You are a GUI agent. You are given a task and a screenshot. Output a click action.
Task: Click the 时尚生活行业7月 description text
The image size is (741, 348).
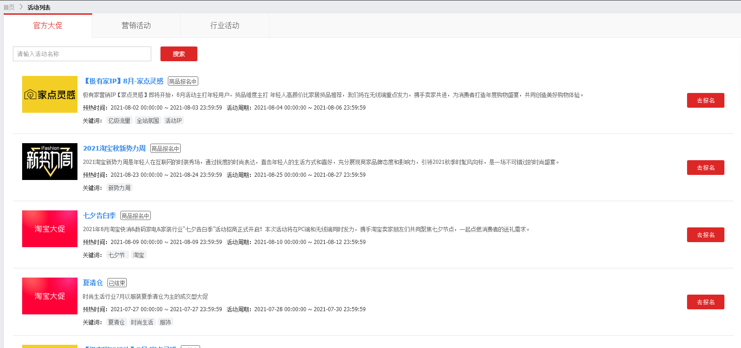(x=145, y=296)
